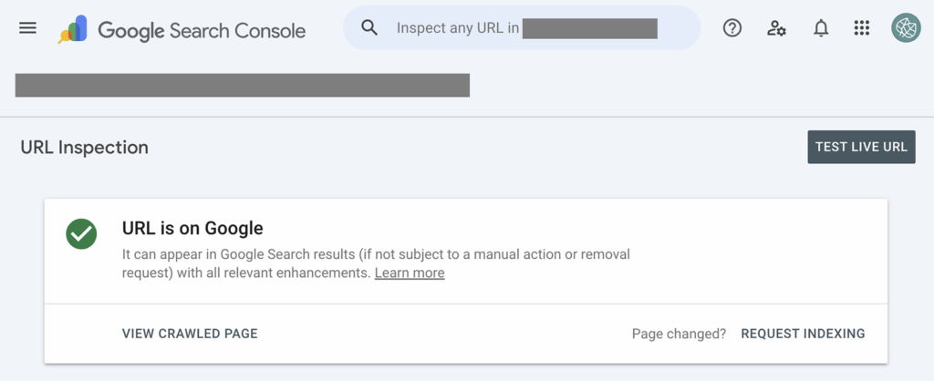
Task: Show notifications via the bell icon
Action: [821, 28]
